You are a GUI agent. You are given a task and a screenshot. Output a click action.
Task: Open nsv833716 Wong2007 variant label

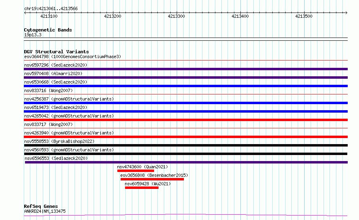pos(48,90)
